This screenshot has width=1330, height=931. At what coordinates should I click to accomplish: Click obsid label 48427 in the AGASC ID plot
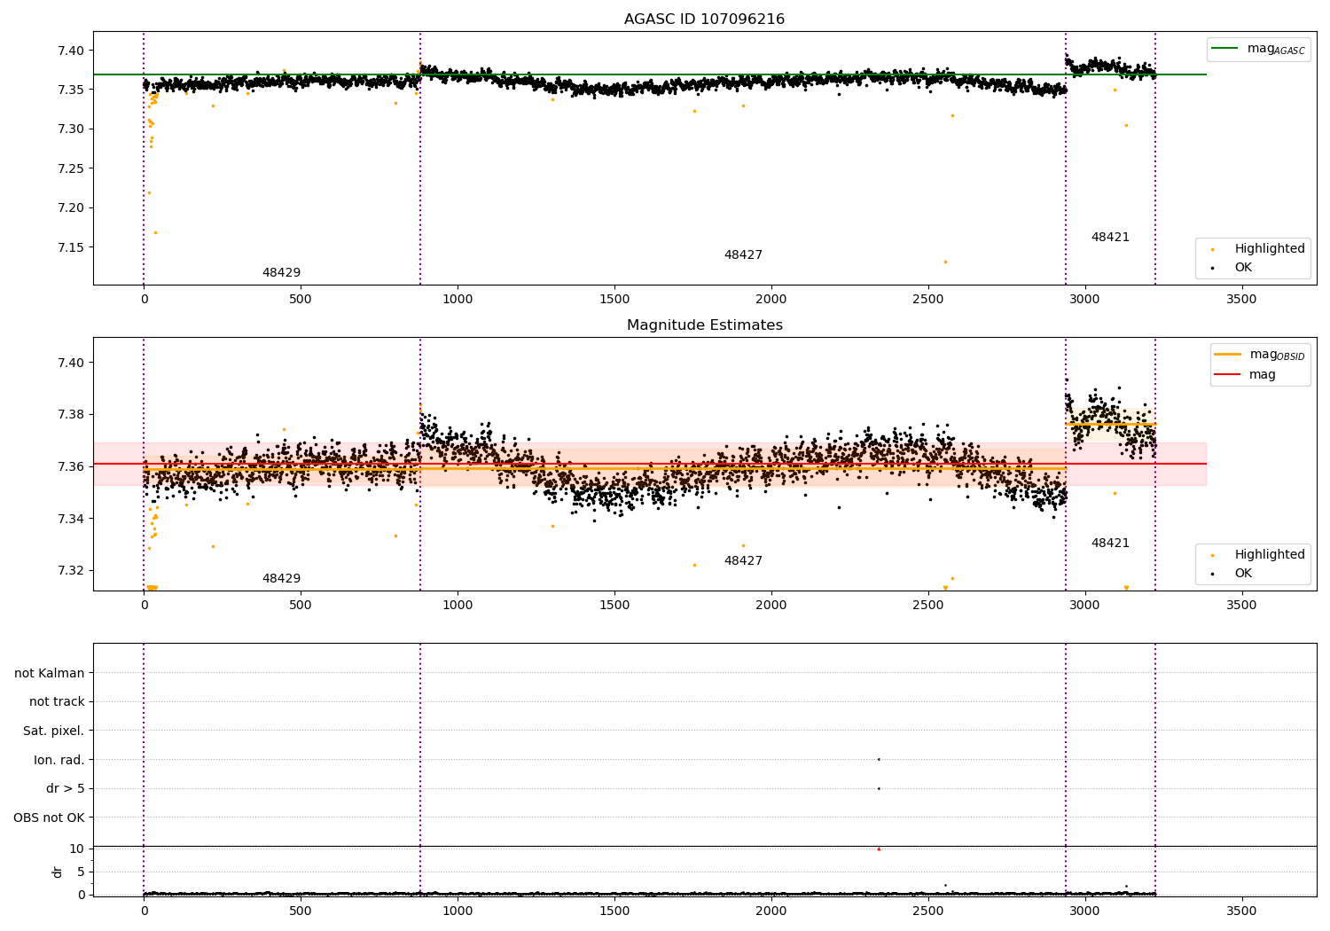pyautogui.click(x=743, y=255)
